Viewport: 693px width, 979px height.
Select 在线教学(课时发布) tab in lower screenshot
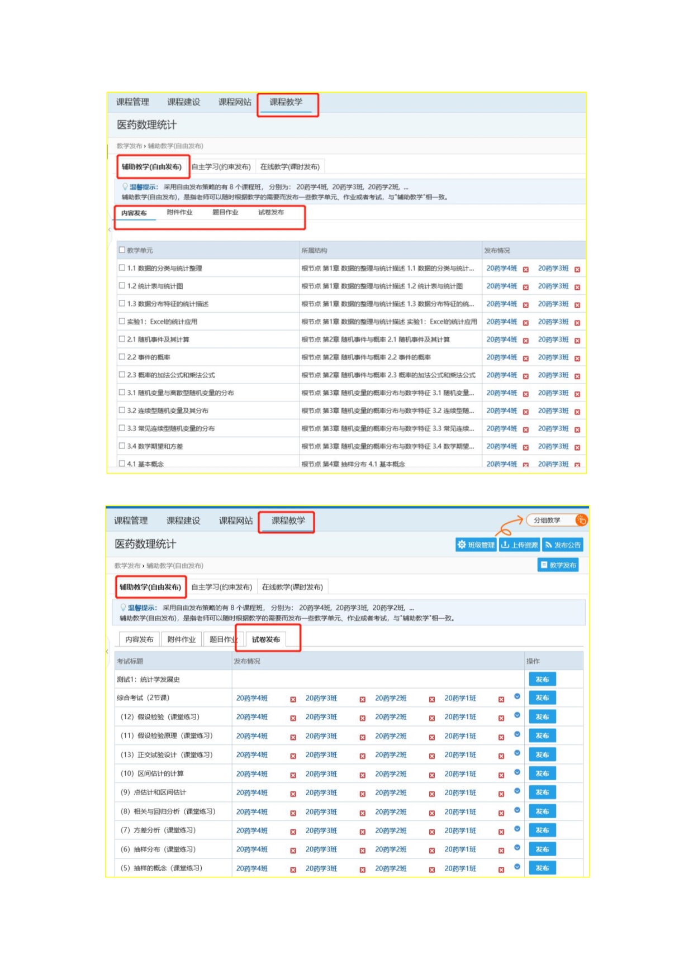point(292,588)
